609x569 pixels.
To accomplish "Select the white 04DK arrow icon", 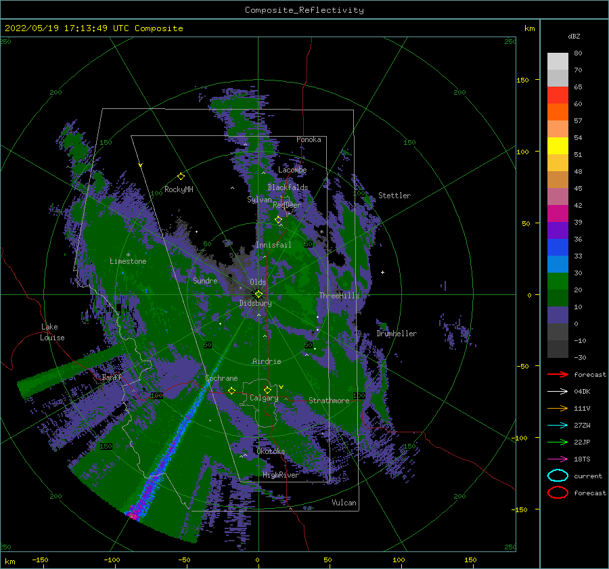I will click(558, 391).
